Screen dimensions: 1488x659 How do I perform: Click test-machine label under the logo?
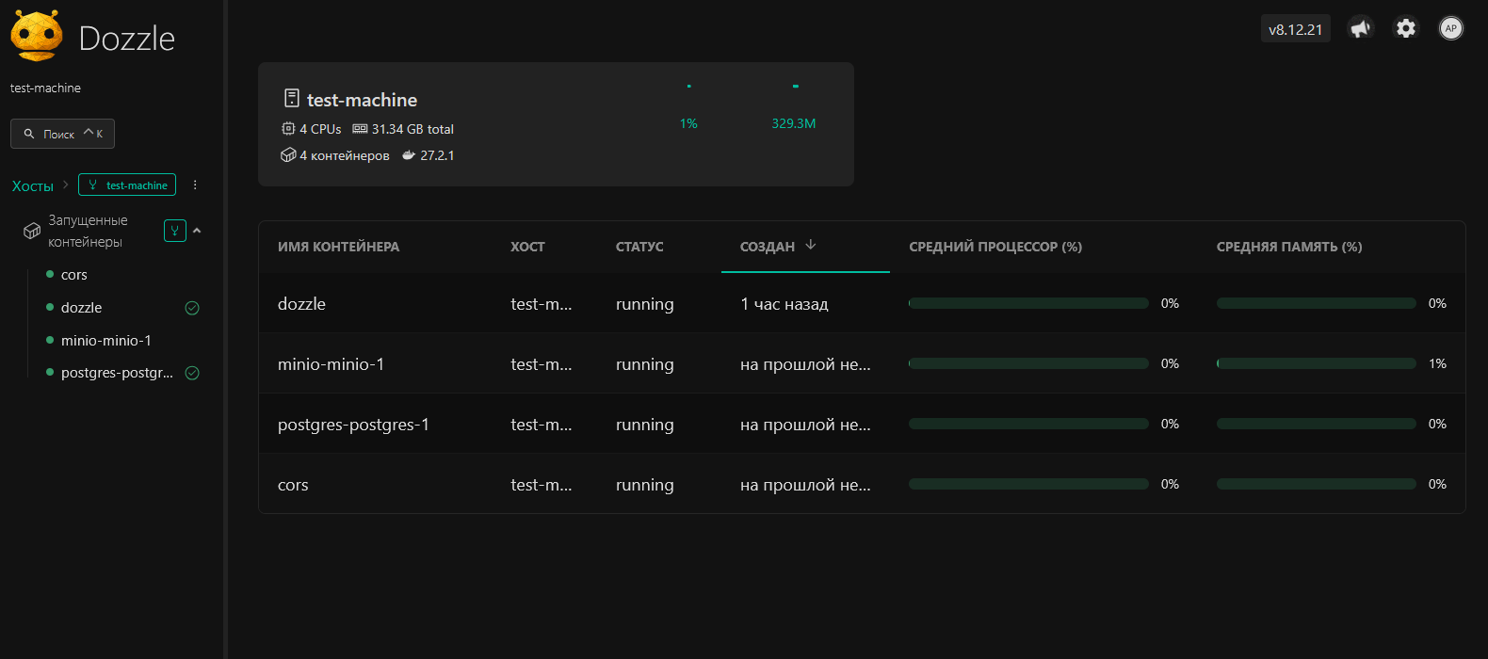45,88
